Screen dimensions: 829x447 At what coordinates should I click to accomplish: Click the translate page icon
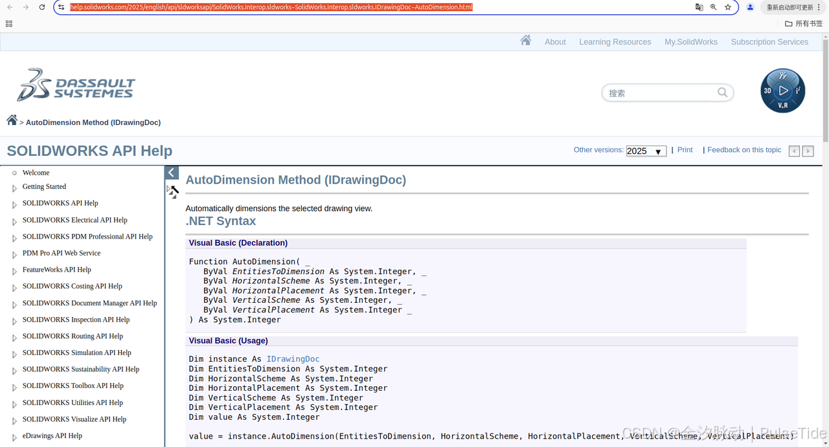click(699, 7)
